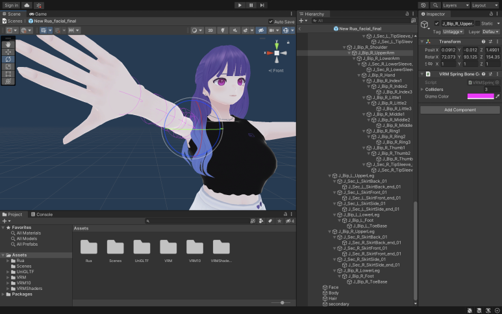Open the Layers dropdown
The height and width of the screenshot is (314, 502).
456,5
